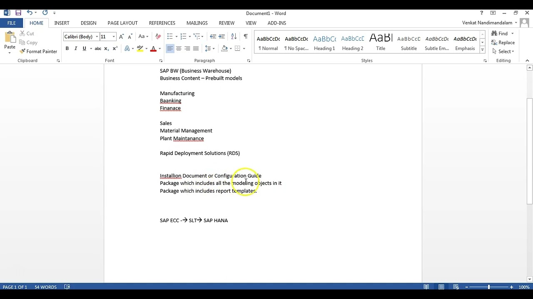Click the 100% zoom level
The image size is (533, 299).
[x=524, y=287]
